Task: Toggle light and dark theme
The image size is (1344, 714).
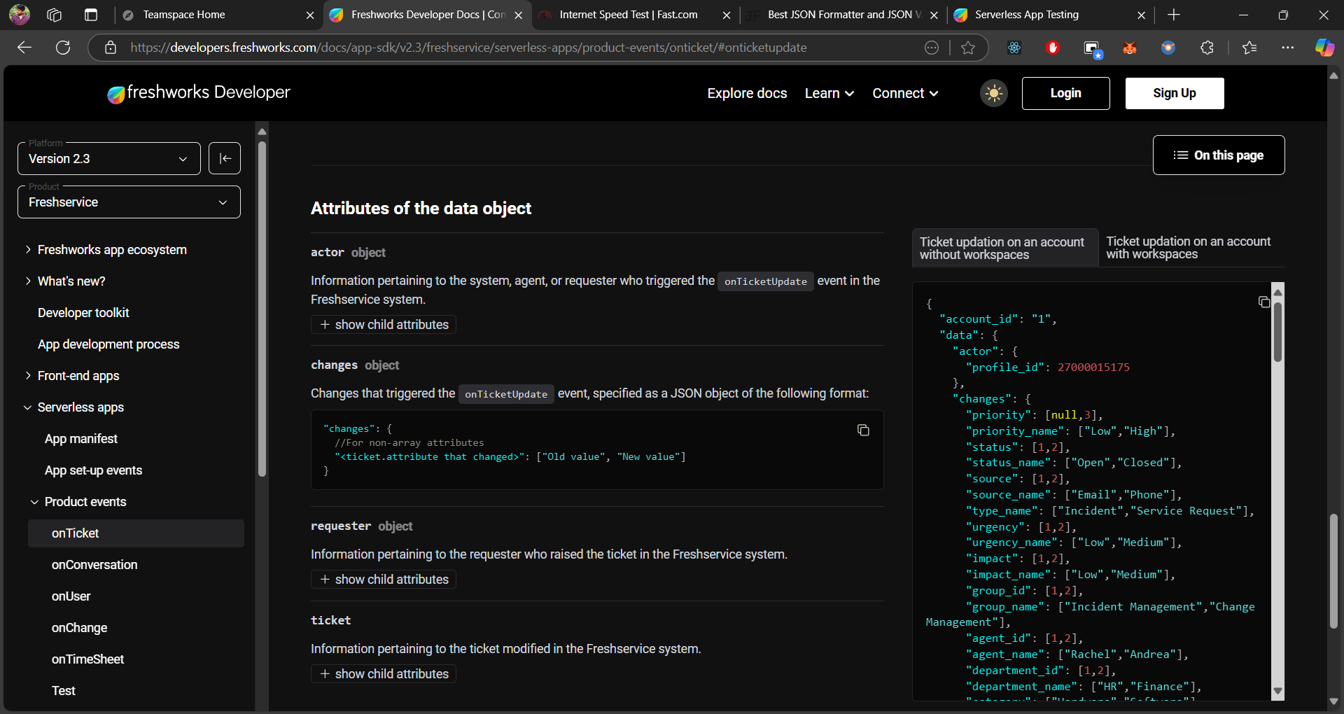Action: 994,93
